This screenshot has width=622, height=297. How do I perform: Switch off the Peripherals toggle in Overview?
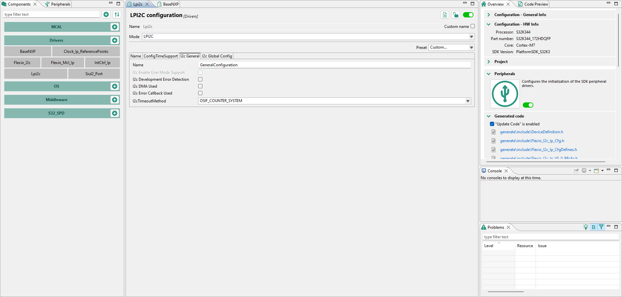pos(528,105)
